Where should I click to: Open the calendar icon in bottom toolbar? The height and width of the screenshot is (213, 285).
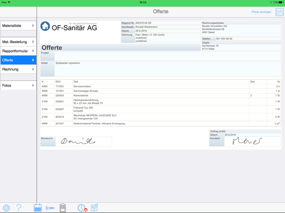[38, 208]
